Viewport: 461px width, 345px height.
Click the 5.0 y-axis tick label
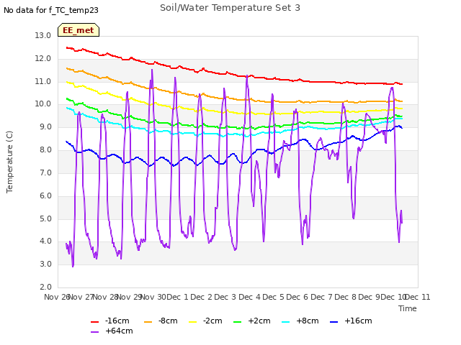click(45, 218)
